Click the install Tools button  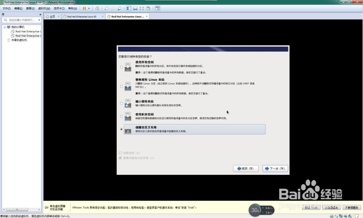(x=311, y=207)
